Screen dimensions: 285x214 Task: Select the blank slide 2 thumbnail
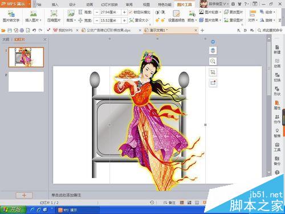26,82
